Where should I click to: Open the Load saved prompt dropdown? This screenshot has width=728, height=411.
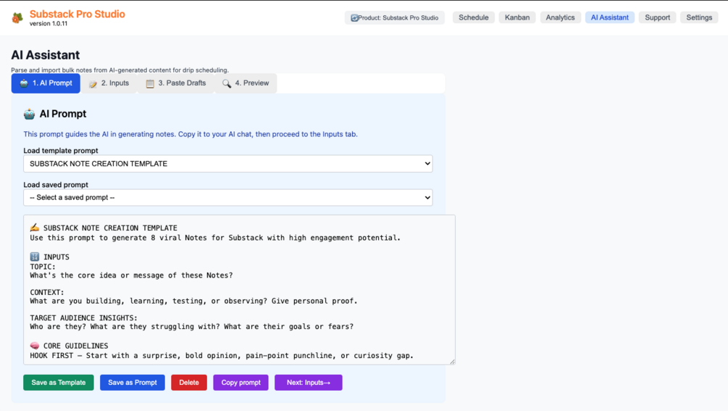pos(227,197)
